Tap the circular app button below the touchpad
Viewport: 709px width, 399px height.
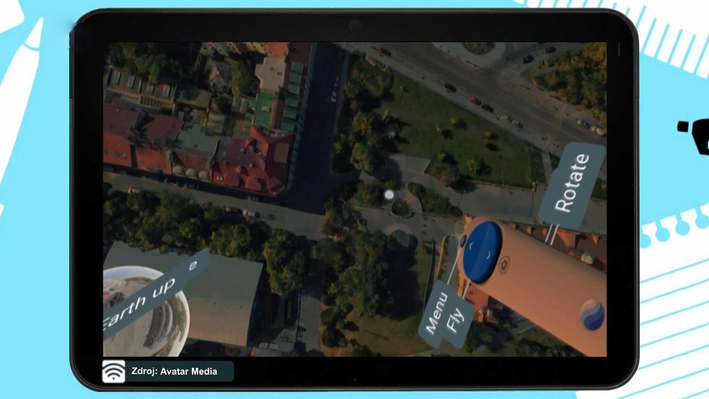(x=504, y=265)
